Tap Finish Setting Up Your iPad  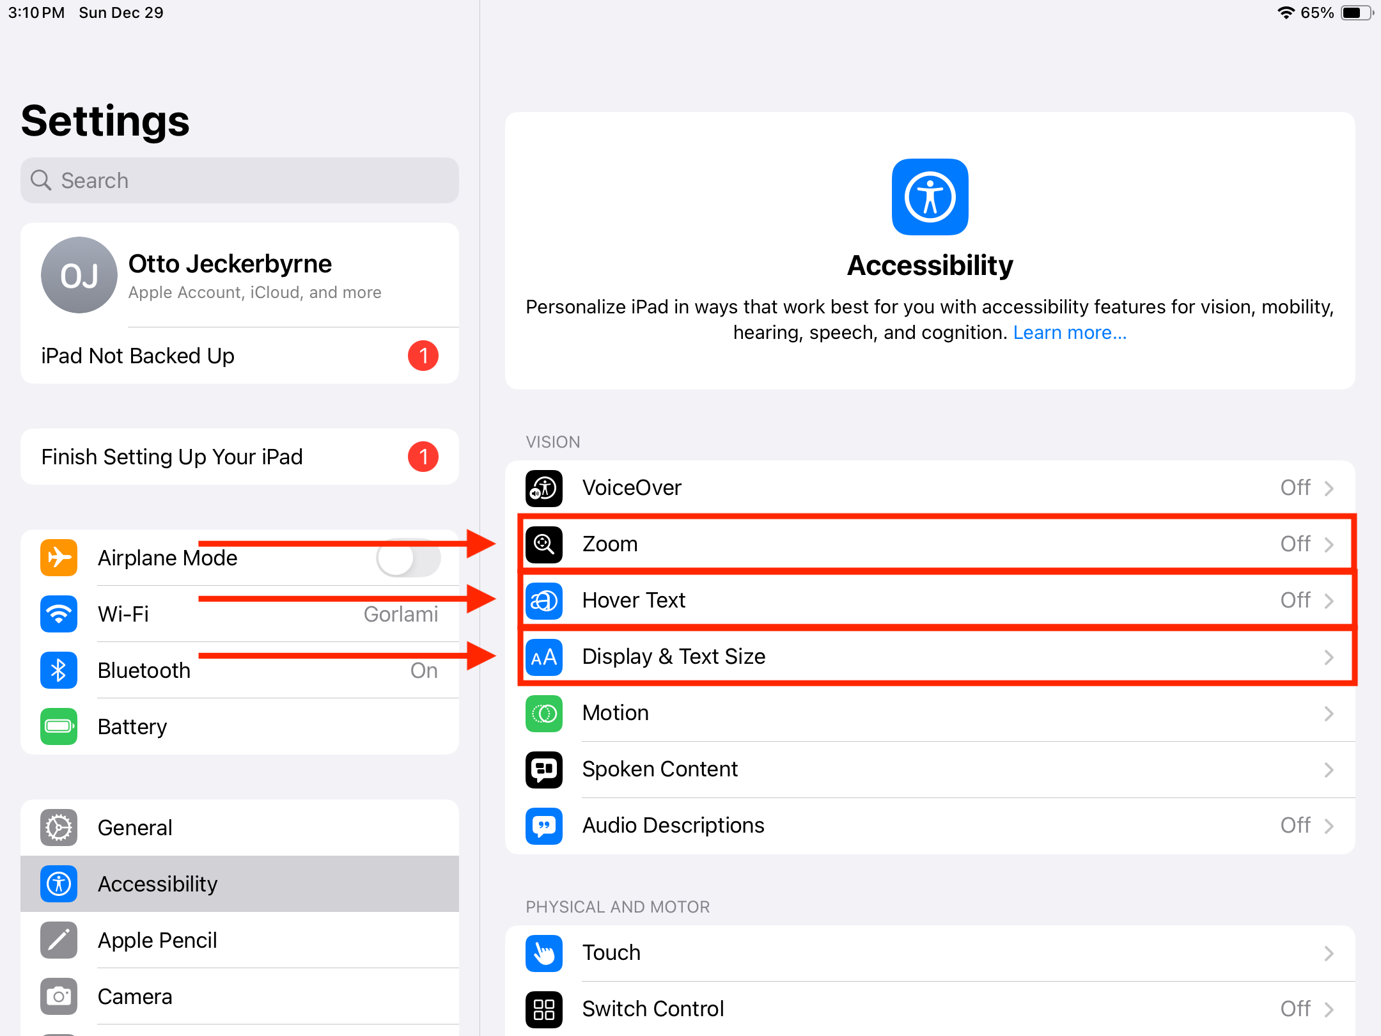[240, 457]
